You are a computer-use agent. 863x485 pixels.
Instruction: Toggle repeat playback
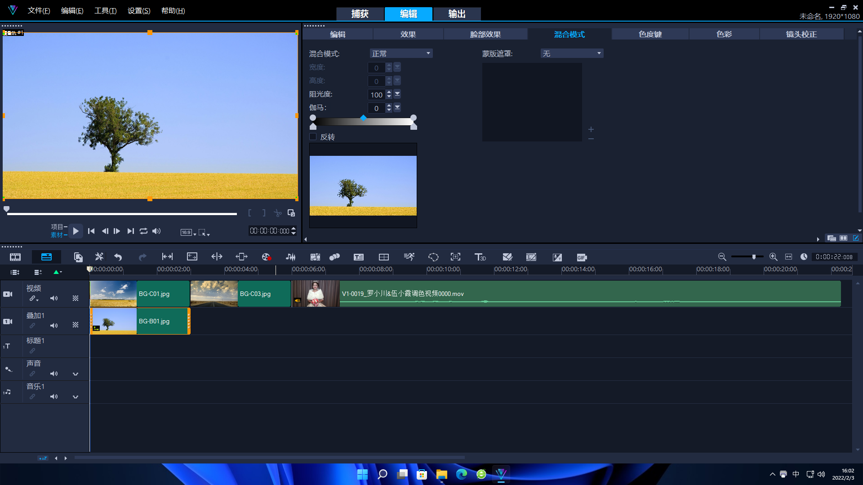point(143,231)
